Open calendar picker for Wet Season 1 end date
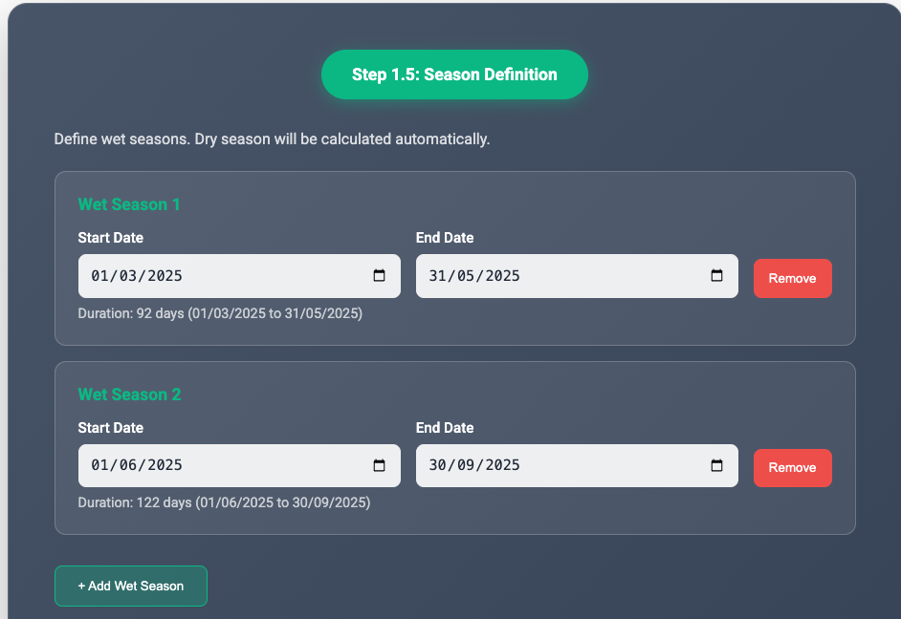This screenshot has height=619, width=901. pyautogui.click(x=716, y=276)
